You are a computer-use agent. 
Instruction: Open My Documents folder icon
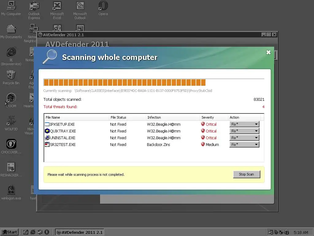pyautogui.click(x=11, y=32)
